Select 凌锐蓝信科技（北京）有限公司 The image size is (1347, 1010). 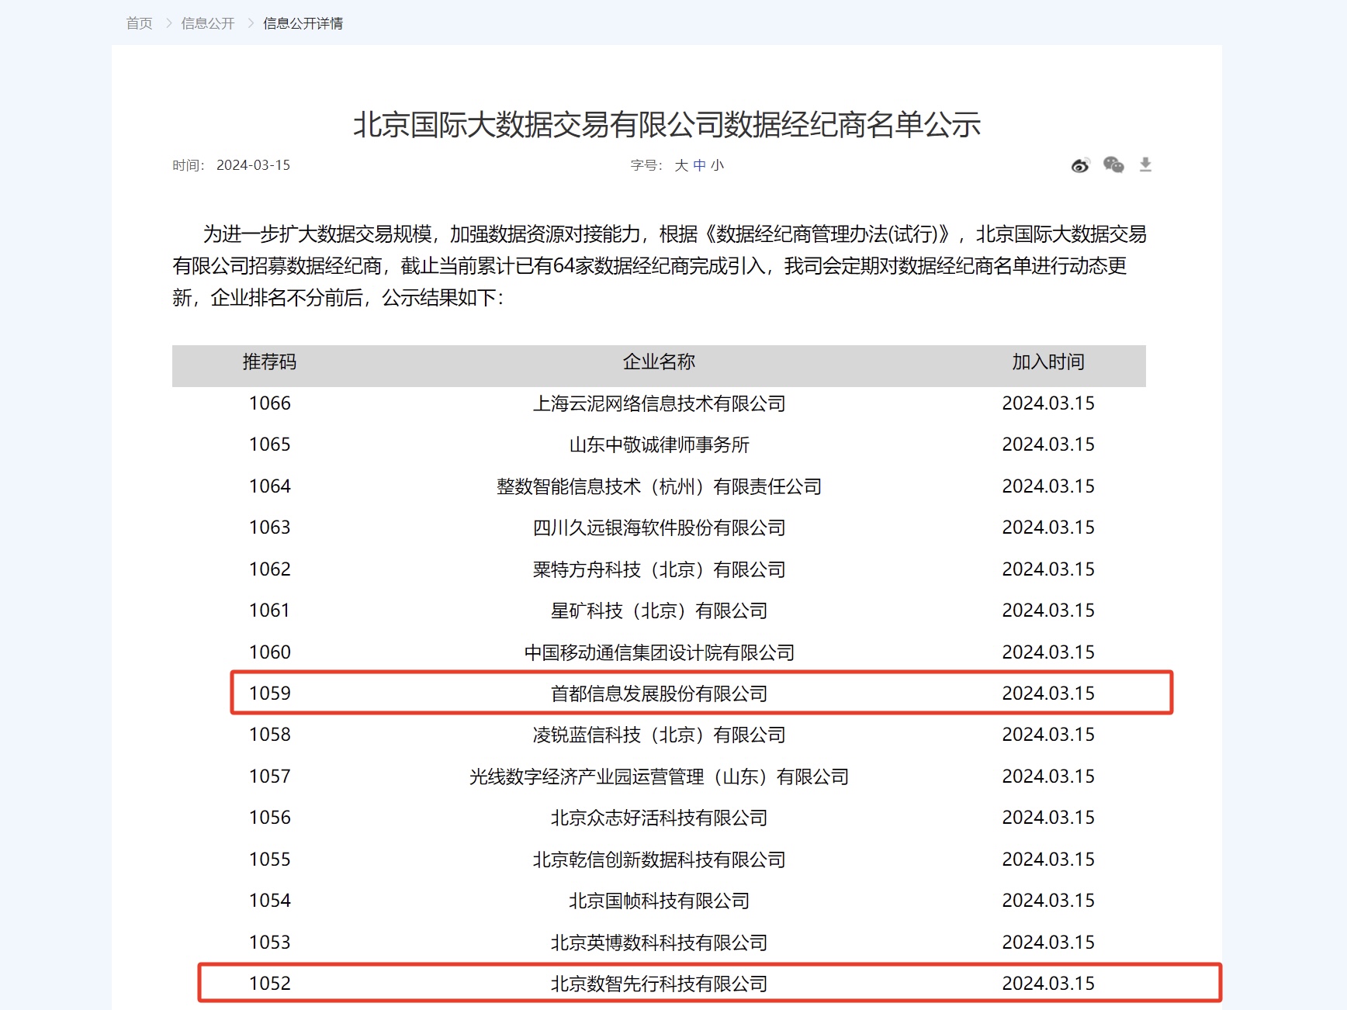[x=659, y=735]
